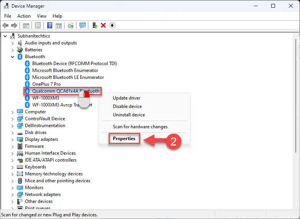This screenshot has width=300, height=219.
Task: Click the Show/Hide Action Pane toolbar icon
Action: click(x=59, y=25)
